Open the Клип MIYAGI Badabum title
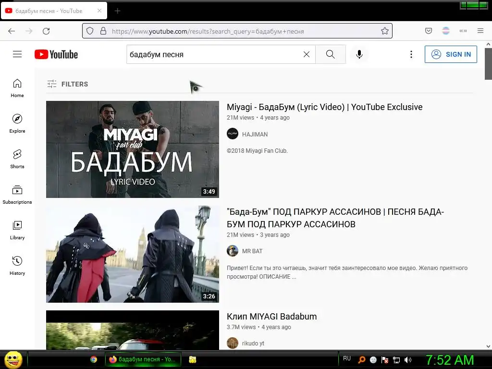The width and height of the screenshot is (492, 369). (272, 316)
